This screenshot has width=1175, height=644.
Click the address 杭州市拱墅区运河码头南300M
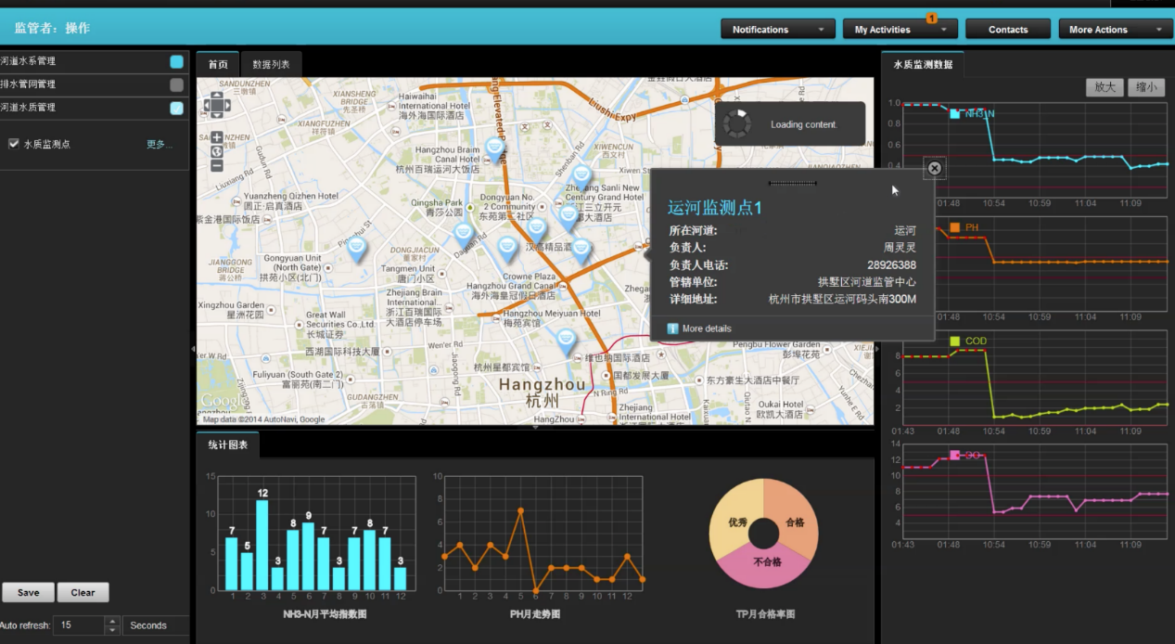click(x=843, y=299)
